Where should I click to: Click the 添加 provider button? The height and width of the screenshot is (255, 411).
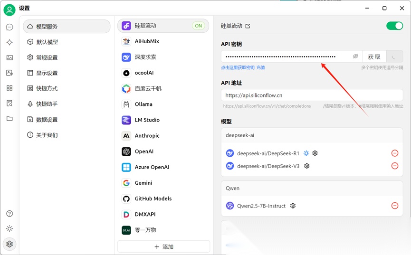click(164, 246)
